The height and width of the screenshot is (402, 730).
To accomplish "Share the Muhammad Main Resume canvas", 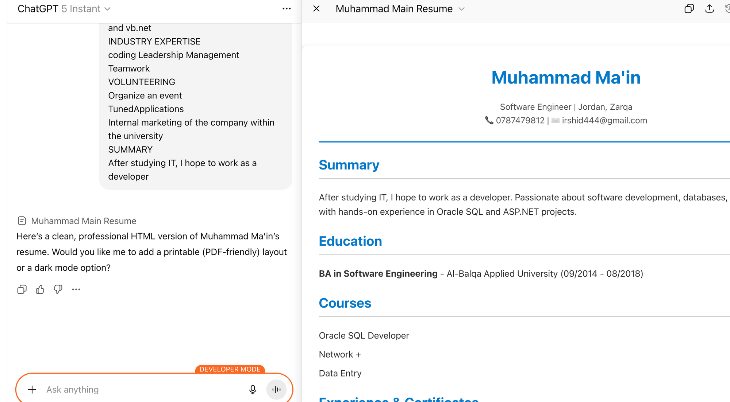I will (709, 8).
